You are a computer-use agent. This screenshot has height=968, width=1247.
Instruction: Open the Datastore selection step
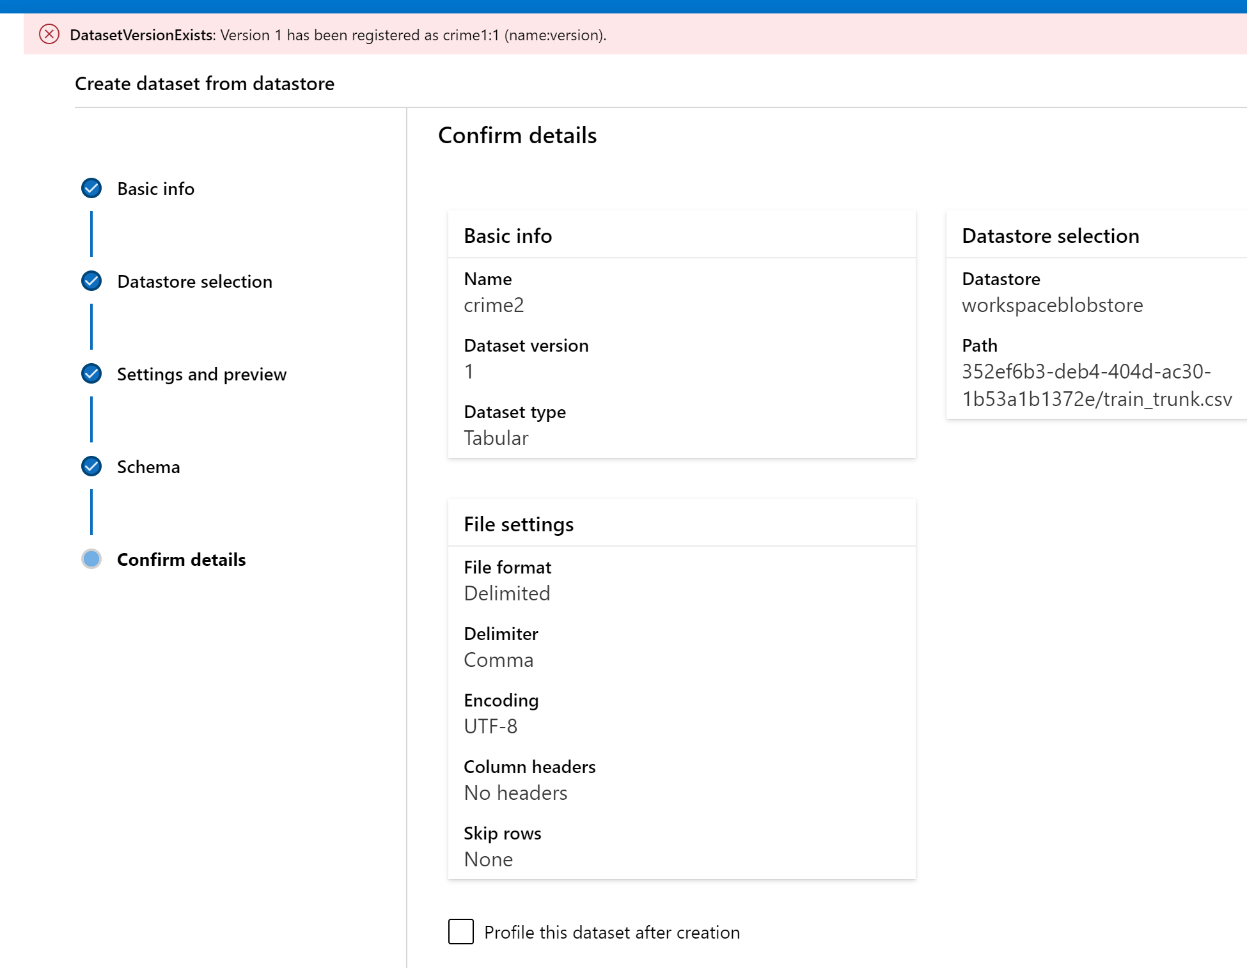194,281
